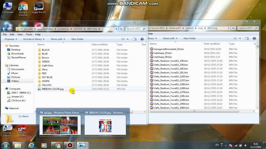Open Chrome from the taskbar

point(57,145)
